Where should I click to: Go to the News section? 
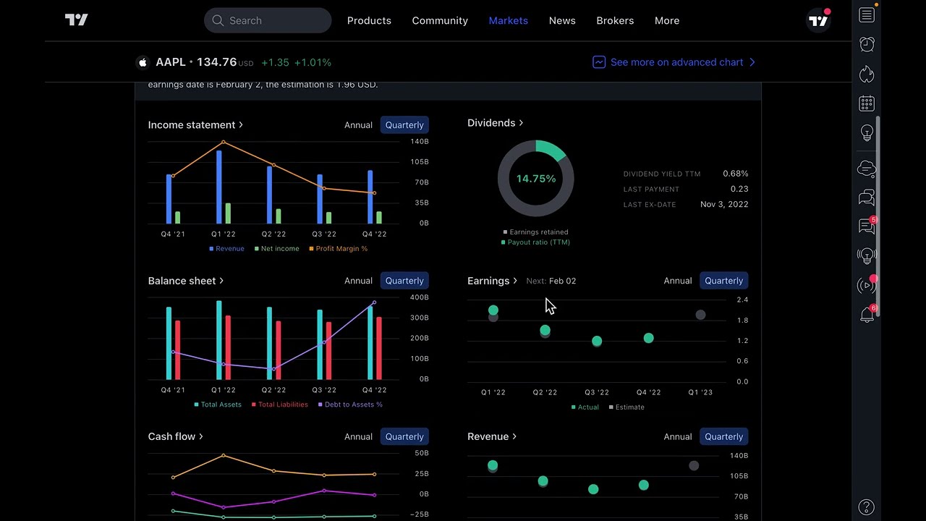coord(562,20)
